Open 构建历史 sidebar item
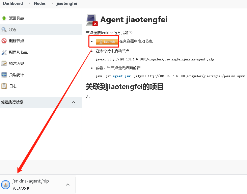The height and width of the screenshot is (194, 247). (x=17, y=63)
